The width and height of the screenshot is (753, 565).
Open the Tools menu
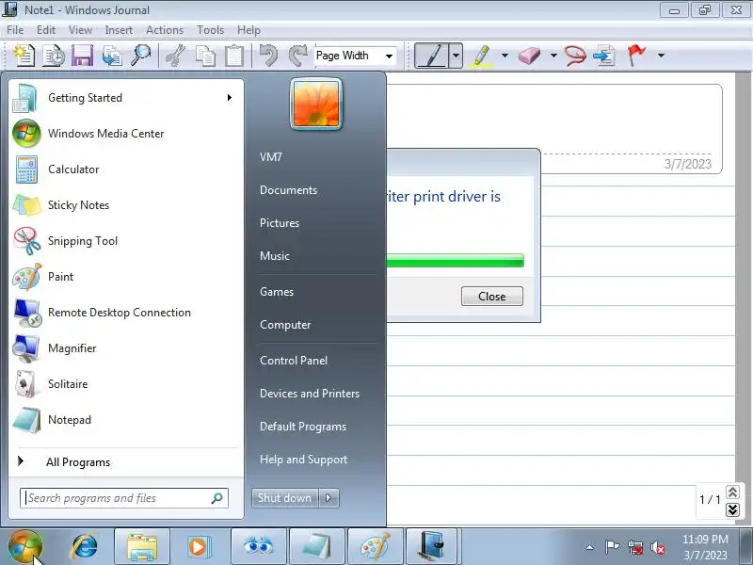click(210, 30)
